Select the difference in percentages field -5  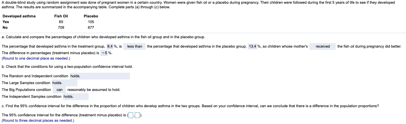[x=104, y=53]
